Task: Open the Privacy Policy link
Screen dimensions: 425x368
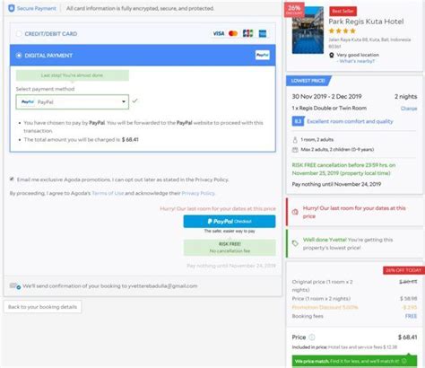Action: pyautogui.click(x=198, y=193)
